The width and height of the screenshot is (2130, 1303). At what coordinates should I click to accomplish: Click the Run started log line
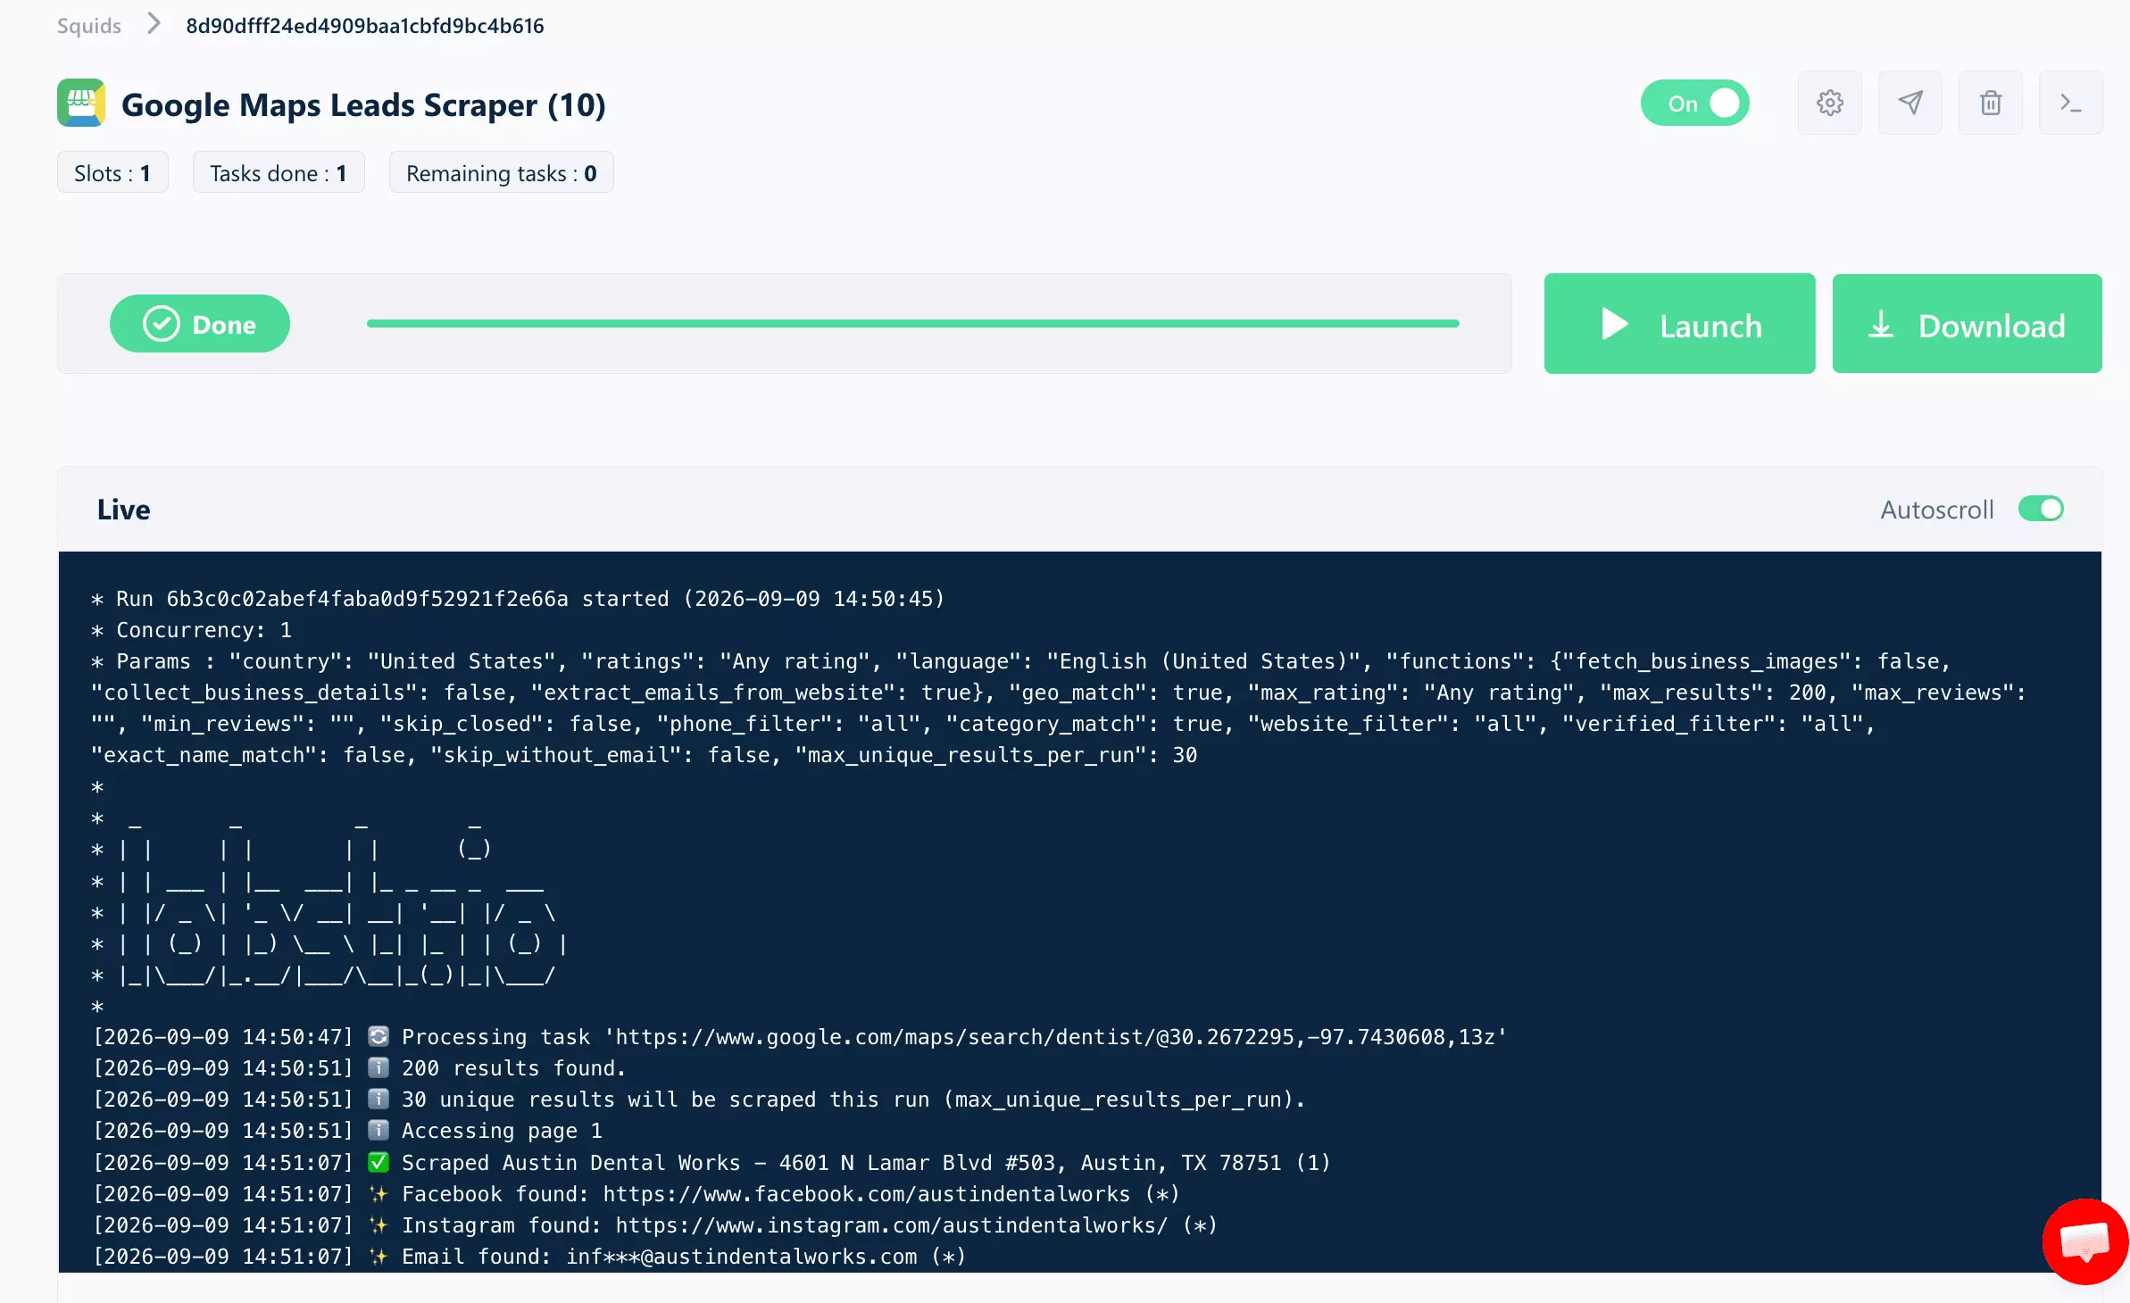[x=518, y=599]
